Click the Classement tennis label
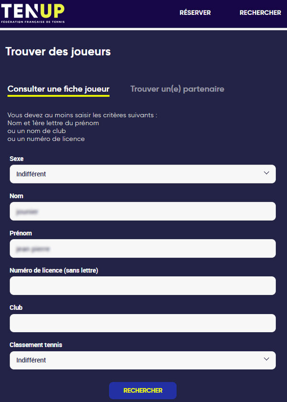This screenshot has height=402, width=287. (36, 345)
